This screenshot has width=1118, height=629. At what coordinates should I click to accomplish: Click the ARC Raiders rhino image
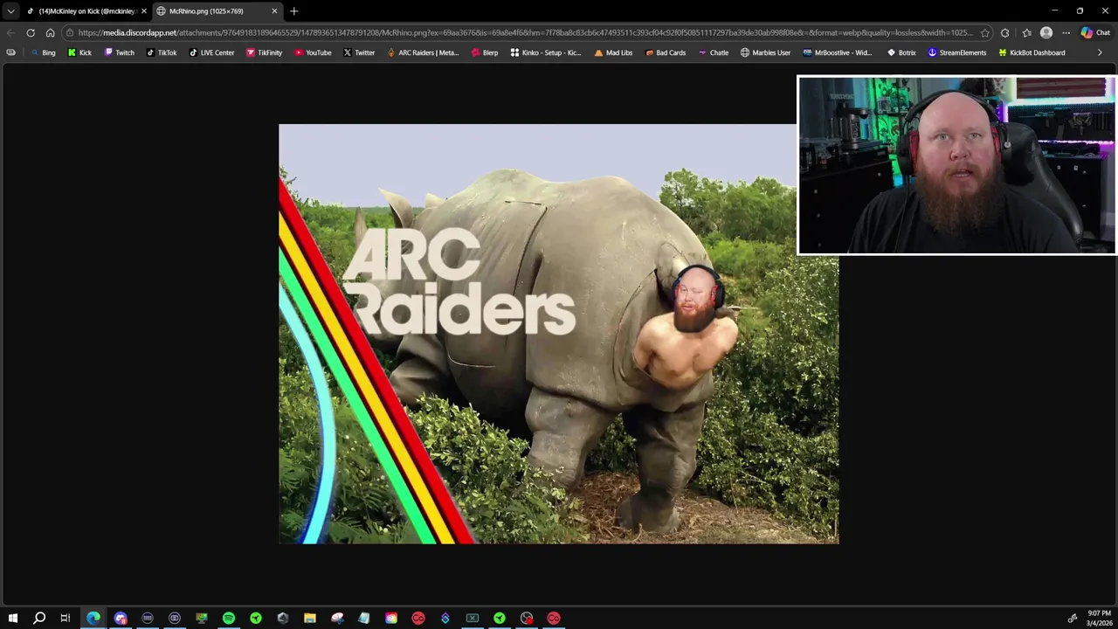pyautogui.click(x=559, y=334)
